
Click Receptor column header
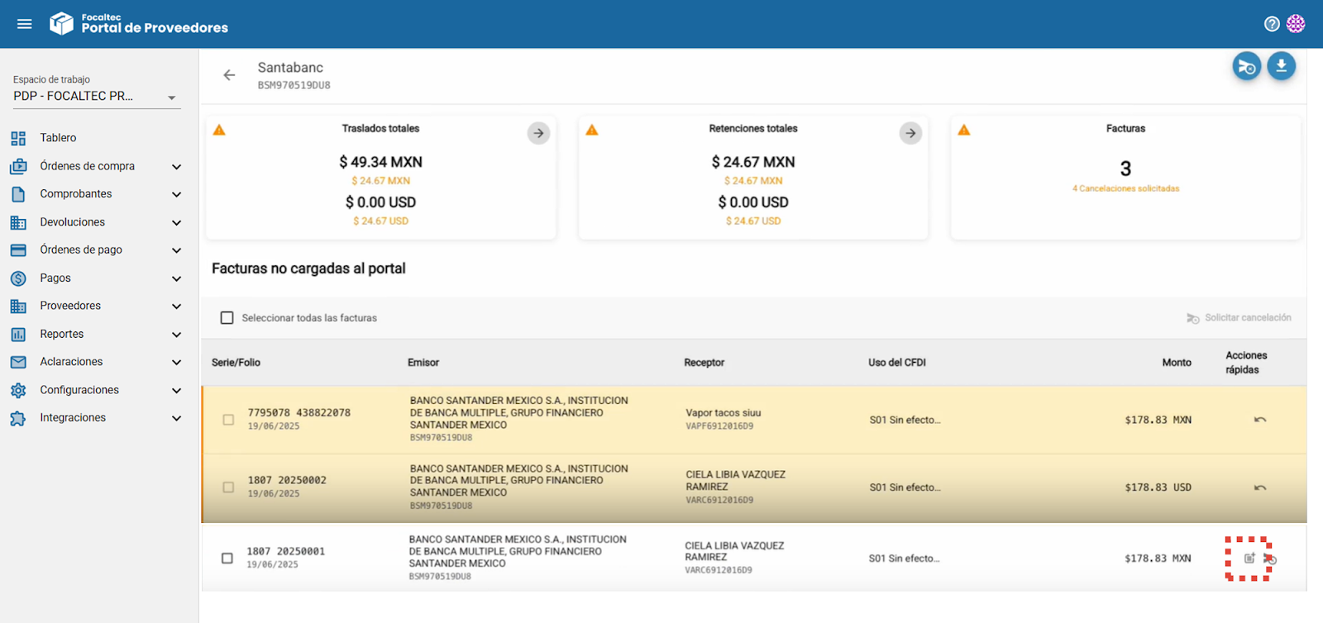[704, 363]
